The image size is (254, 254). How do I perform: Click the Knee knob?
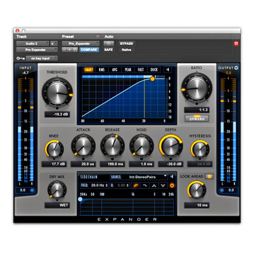click(x=54, y=149)
